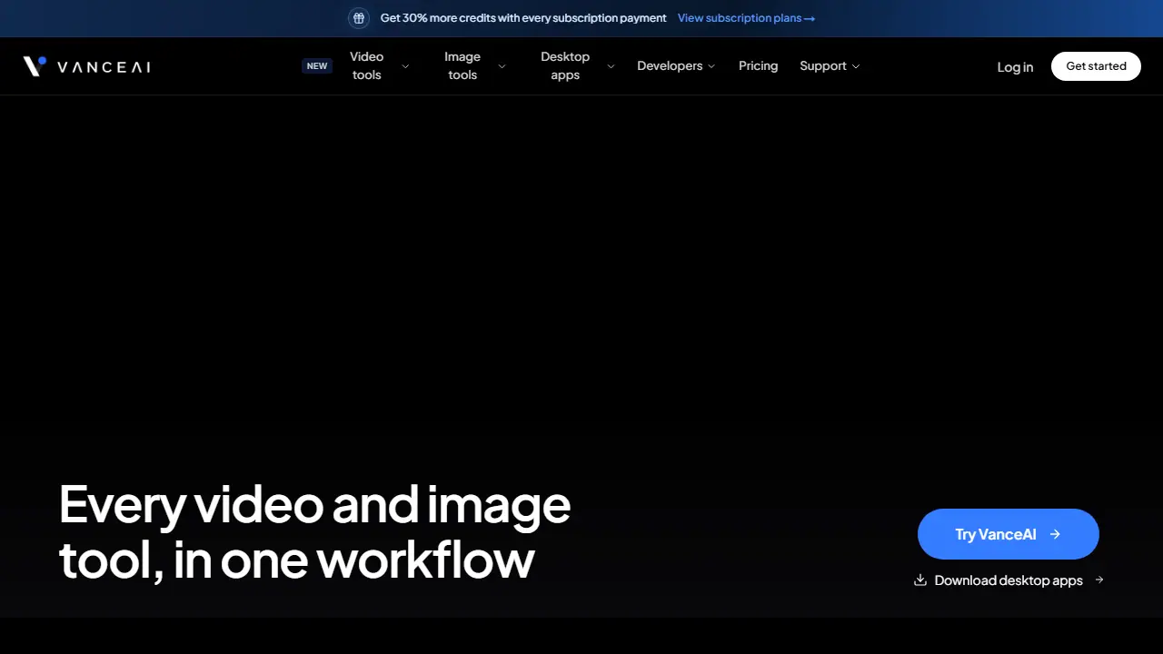Open View subscription plans link

tap(746, 18)
